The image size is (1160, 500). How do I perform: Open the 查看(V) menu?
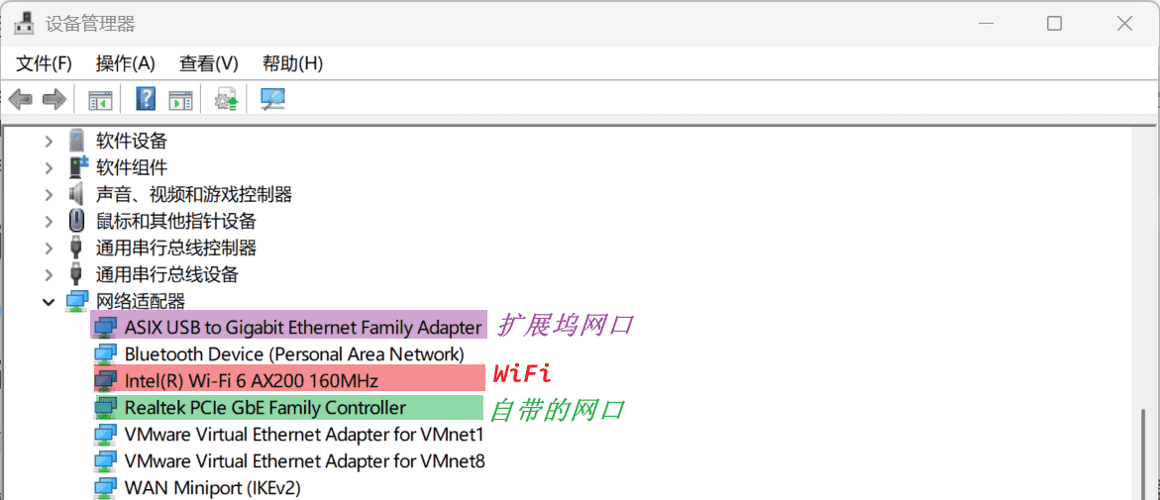click(208, 63)
